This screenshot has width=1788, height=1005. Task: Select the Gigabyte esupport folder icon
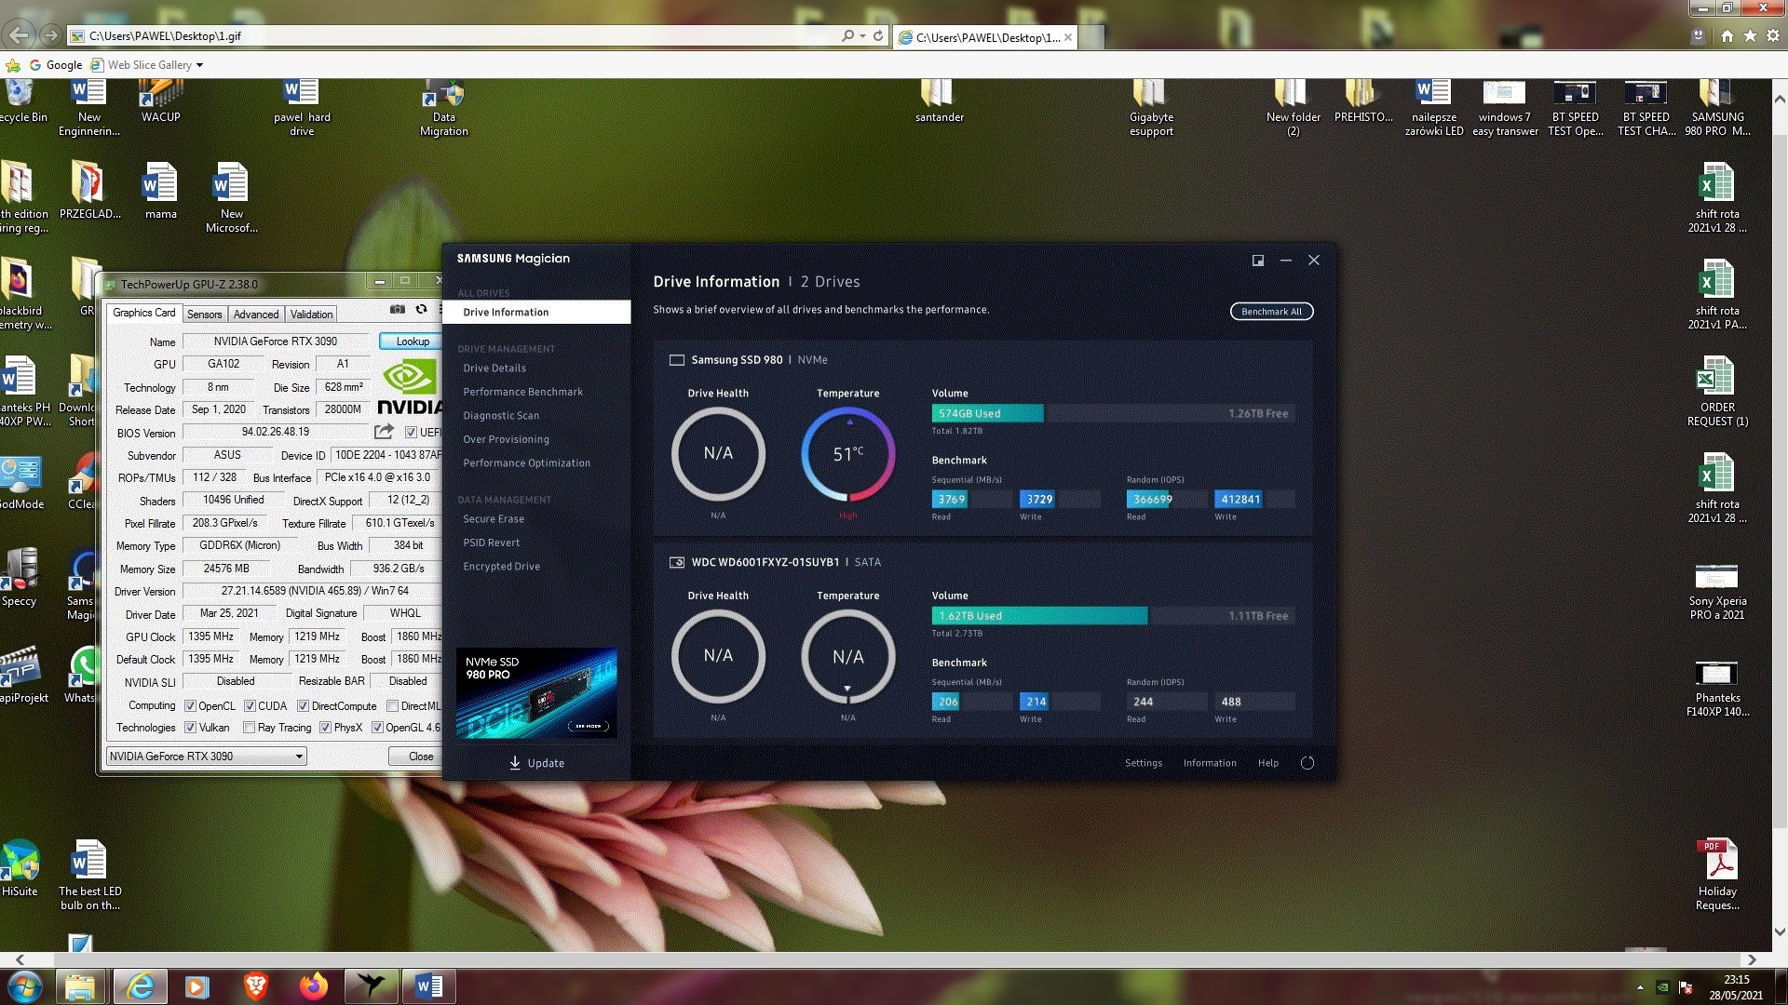1151,108
